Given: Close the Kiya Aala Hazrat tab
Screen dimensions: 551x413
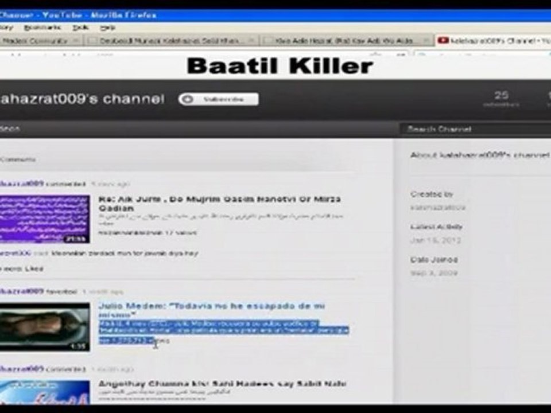Looking at the screenshot, I should 425,41.
